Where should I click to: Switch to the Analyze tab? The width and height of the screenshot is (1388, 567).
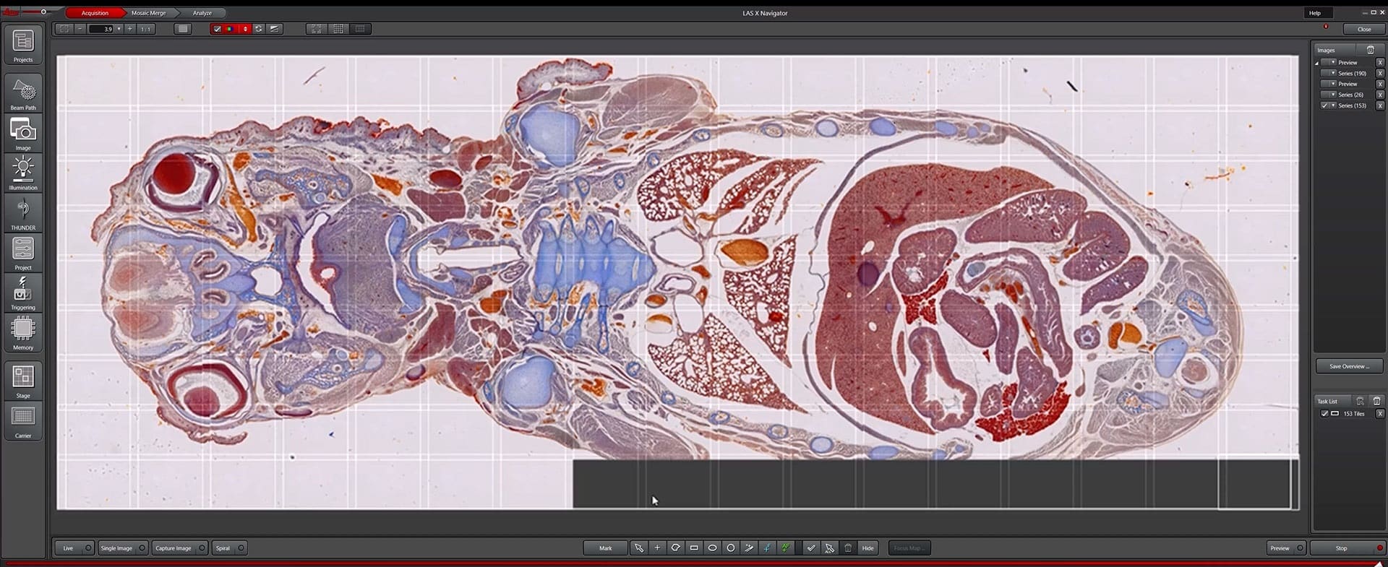coord(202,13)
